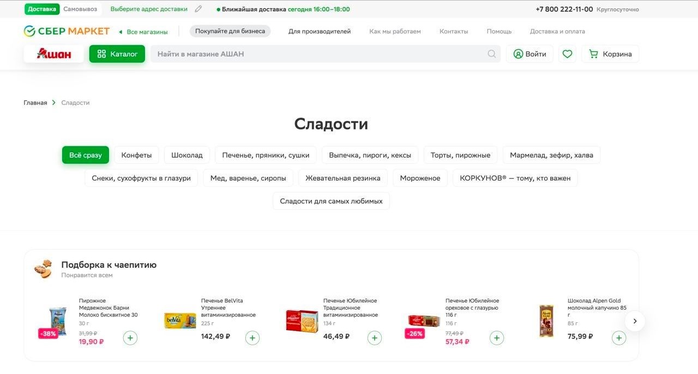Viewport: 698px width, 374px height.
Task: Switch to Самовывоз pickup mode
Action: (x=80, y=9)
